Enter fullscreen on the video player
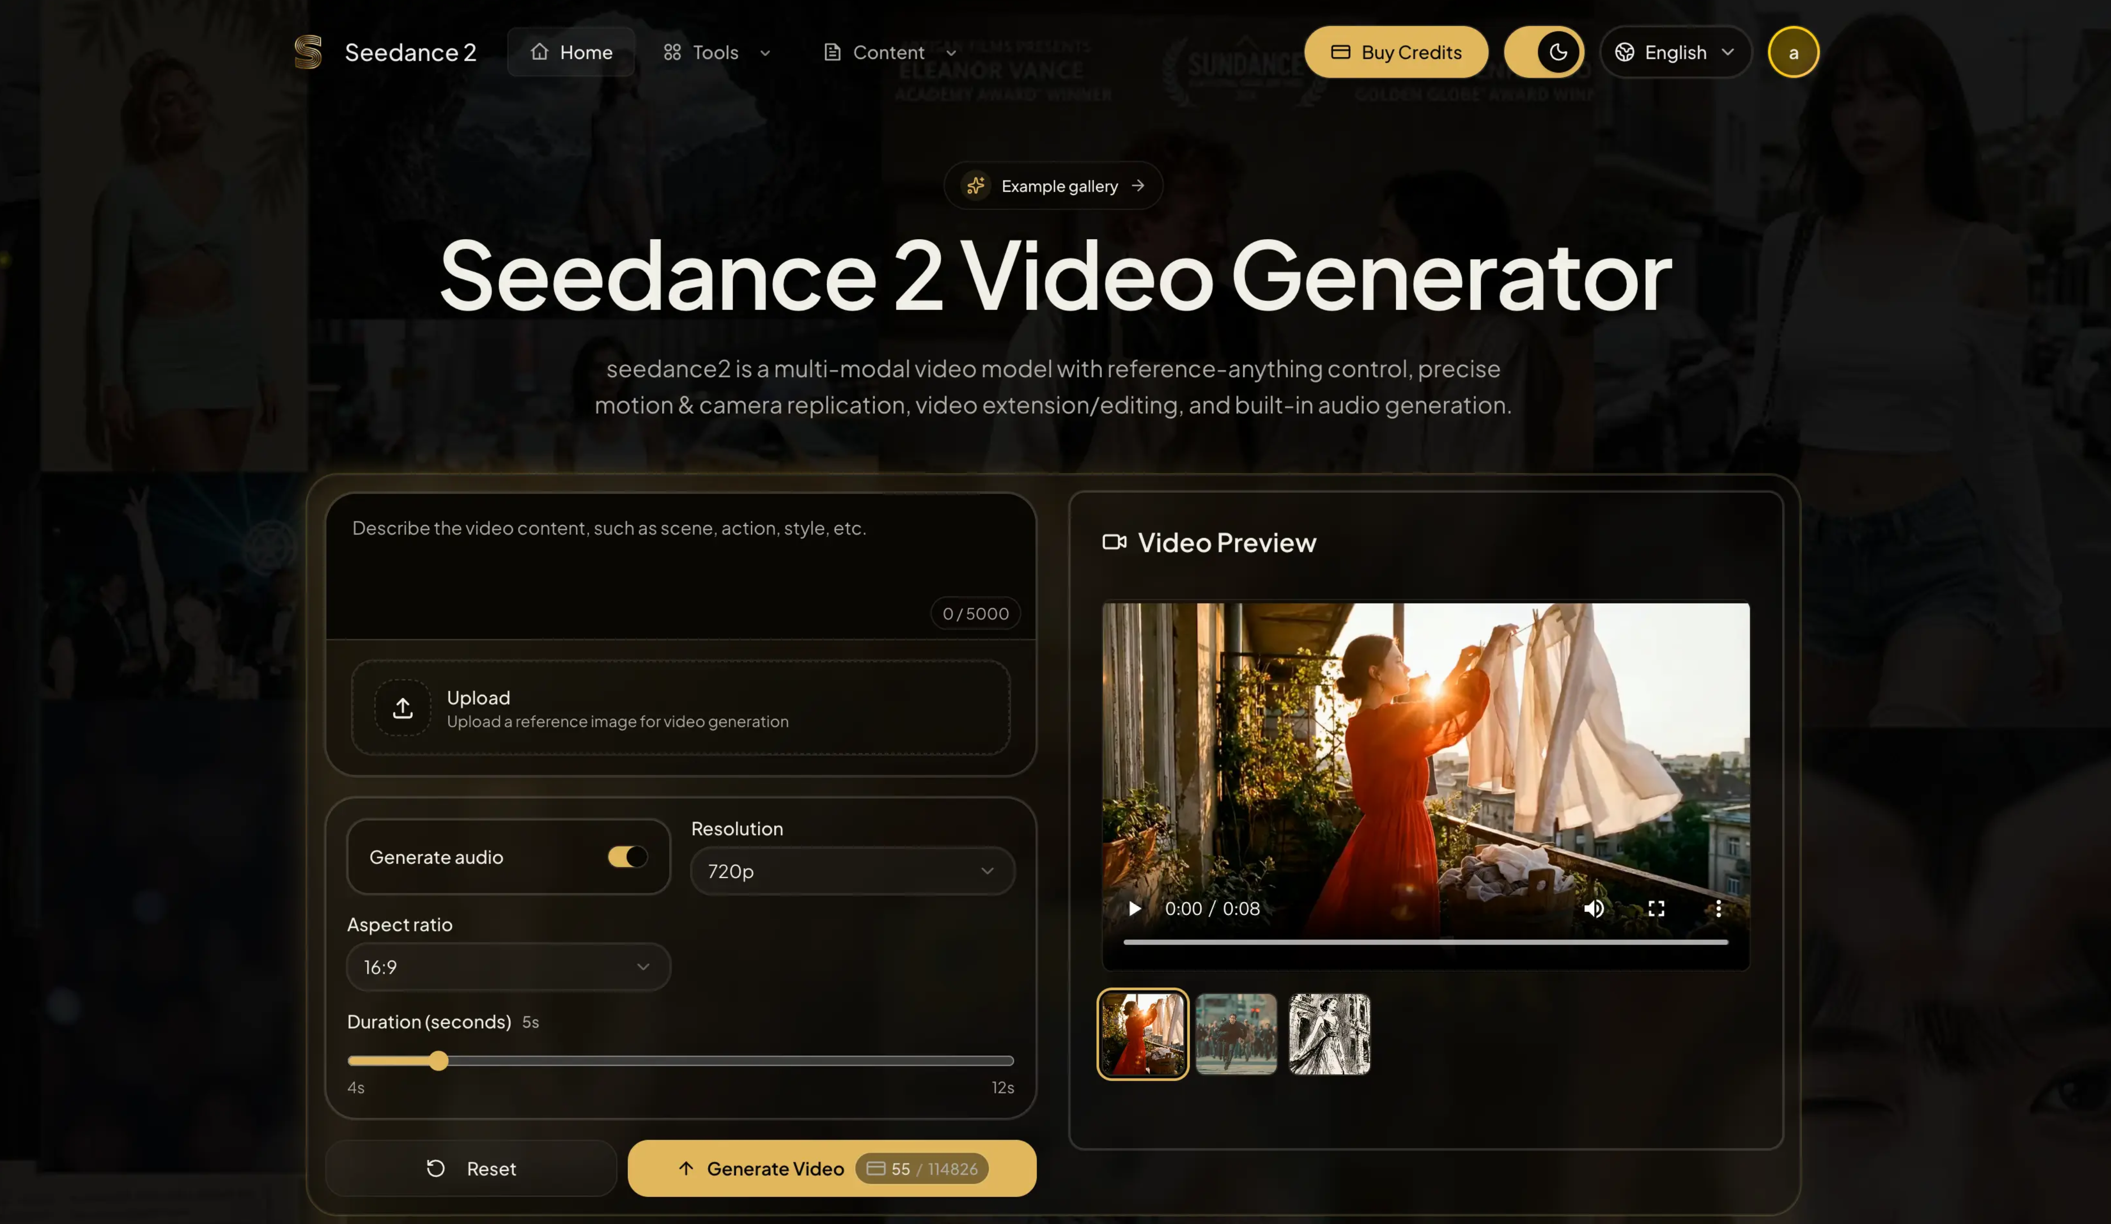 1656,909
